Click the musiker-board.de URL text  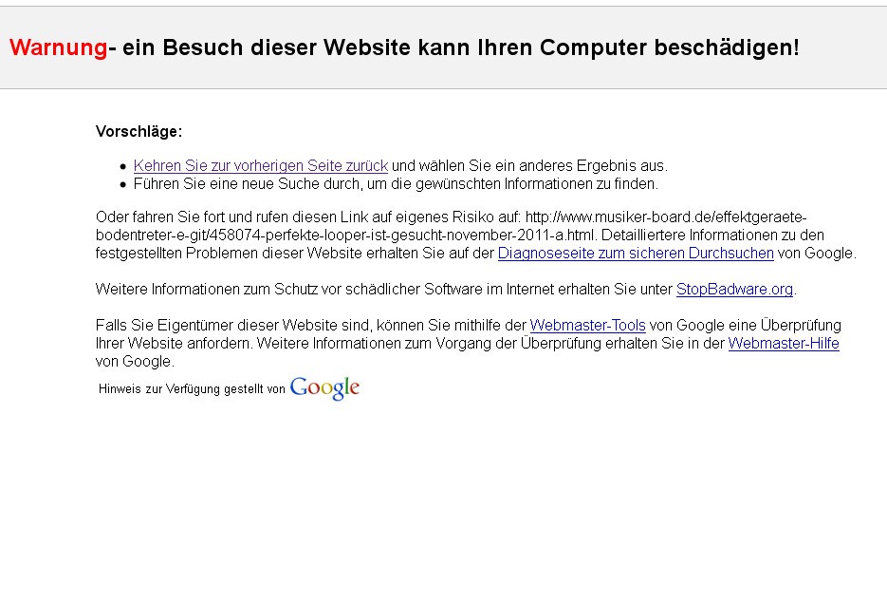point(664,217)
